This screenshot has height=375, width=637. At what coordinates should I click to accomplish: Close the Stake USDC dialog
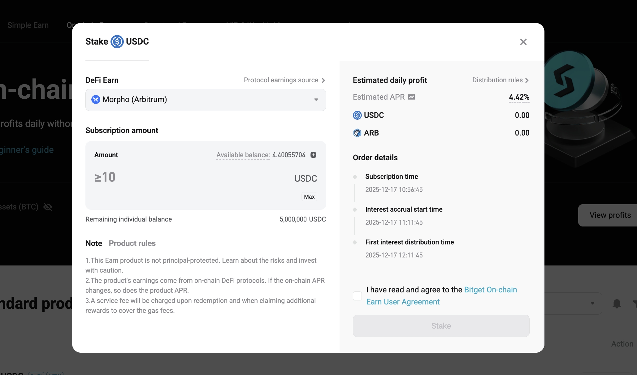[523, 42]
